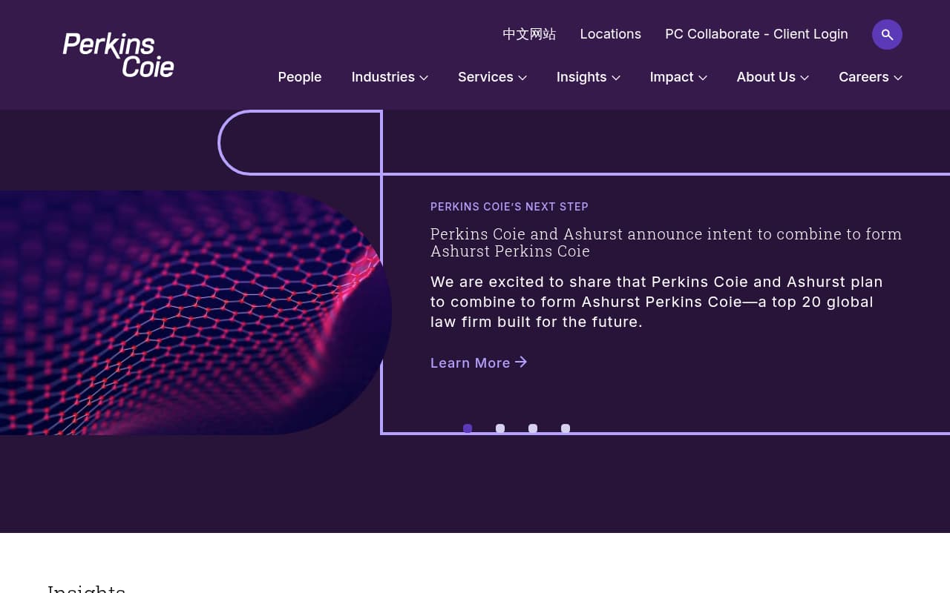Expand the Impact dropdown

[x=678, y=77]
